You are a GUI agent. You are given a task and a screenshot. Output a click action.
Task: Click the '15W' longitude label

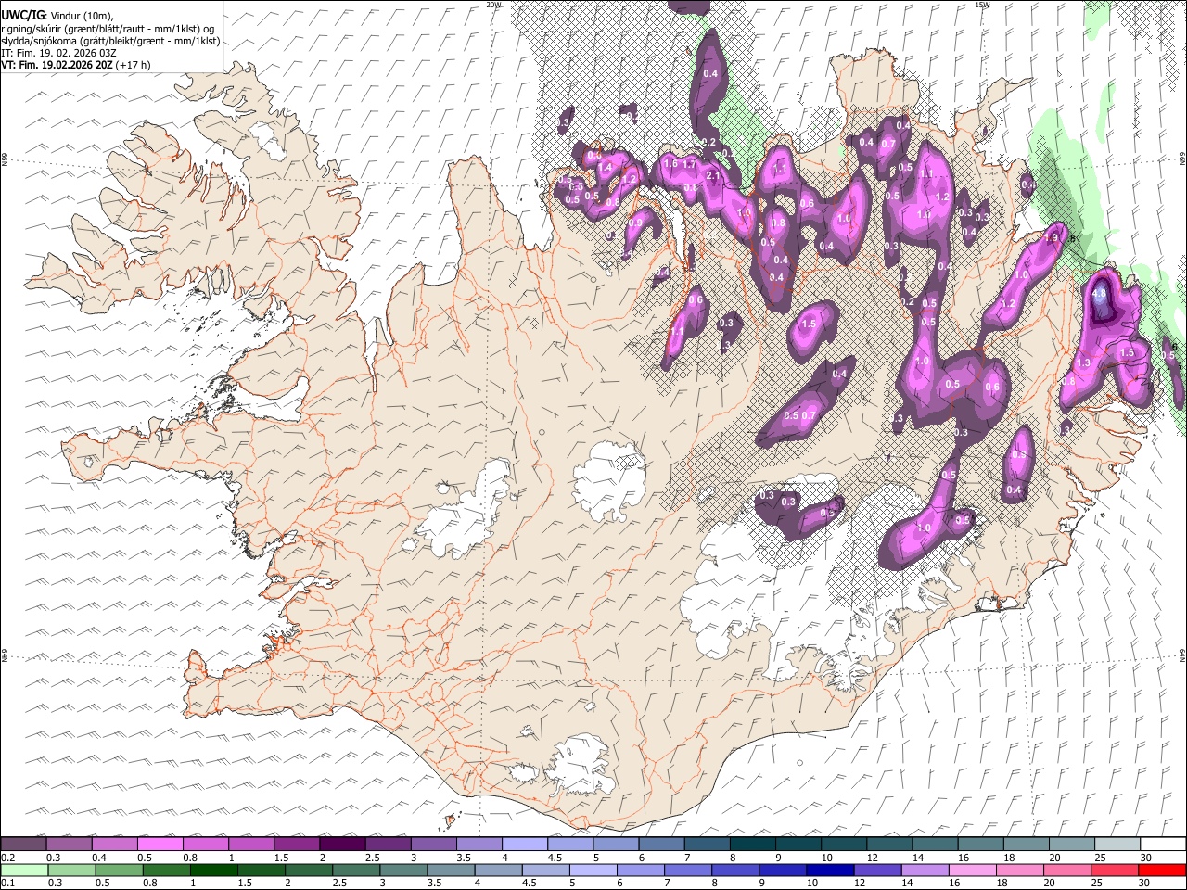(x=982, y=5)
